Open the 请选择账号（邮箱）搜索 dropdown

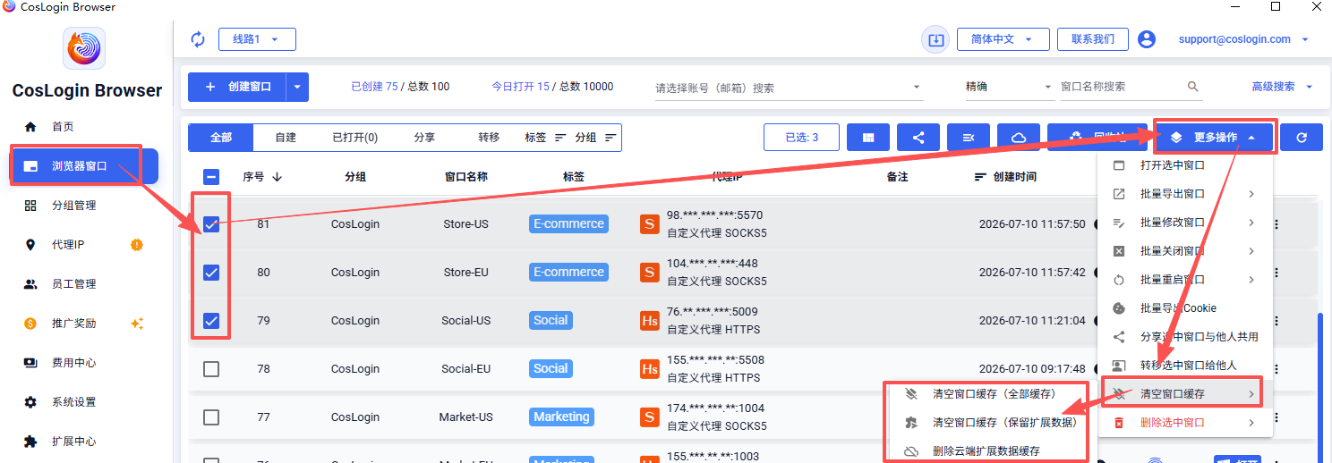coord(789,88)
